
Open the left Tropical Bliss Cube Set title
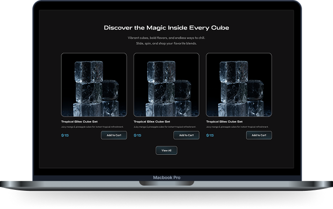[79, 122]
